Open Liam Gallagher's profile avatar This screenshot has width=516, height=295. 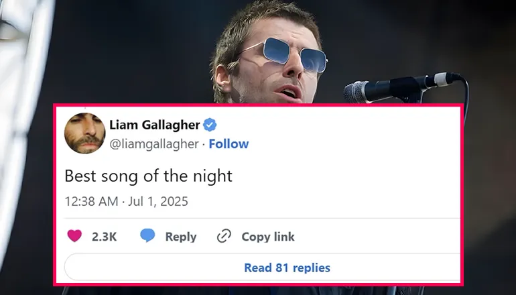[x=84, y=133]
